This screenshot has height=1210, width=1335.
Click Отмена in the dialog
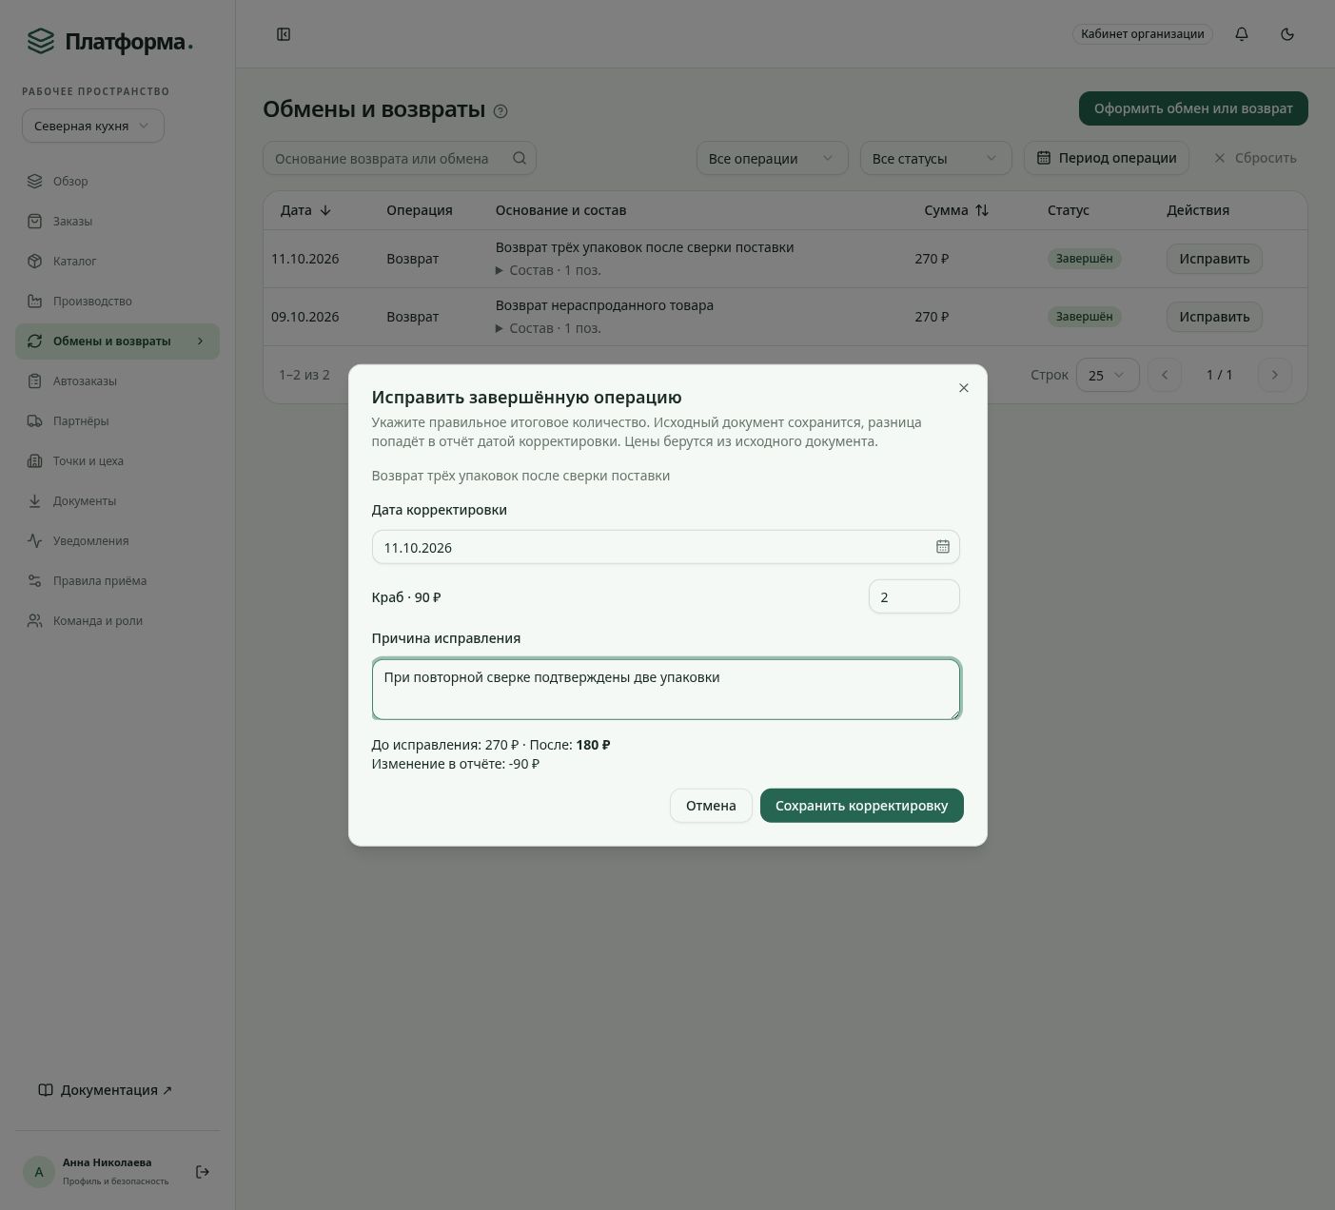click(x=711, y=806)
